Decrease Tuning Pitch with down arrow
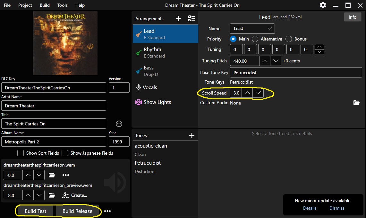This screenshot has width=366, height=218. pyautogui.click(x=276, y=61)
